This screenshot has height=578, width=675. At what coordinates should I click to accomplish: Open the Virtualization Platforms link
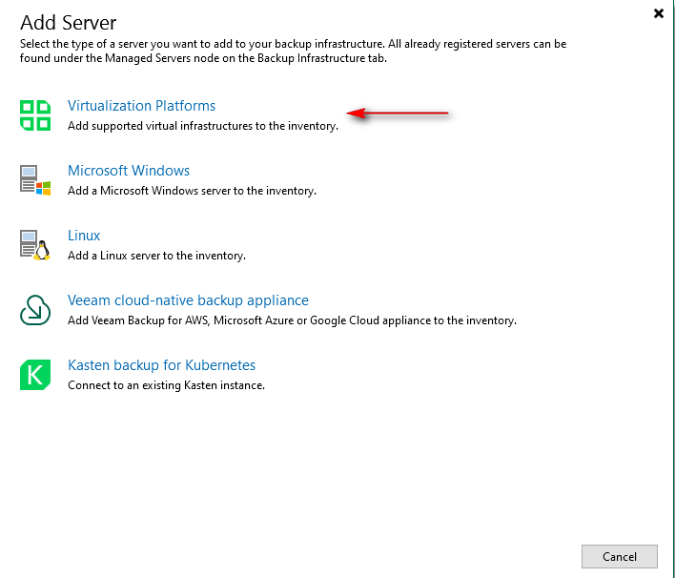[141, 106]
